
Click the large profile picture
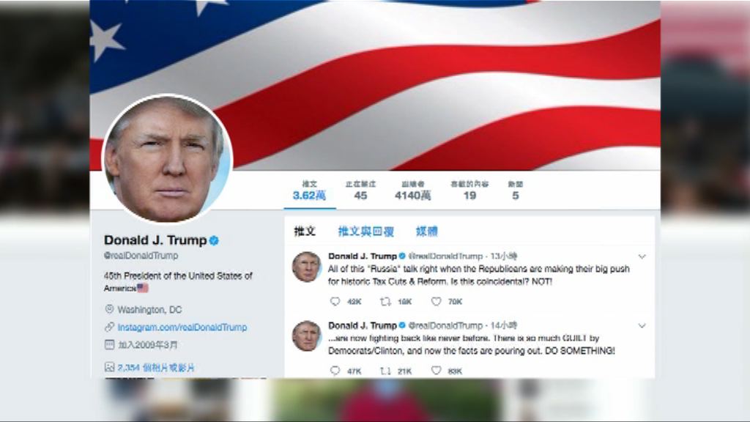(x=168, y=159)
